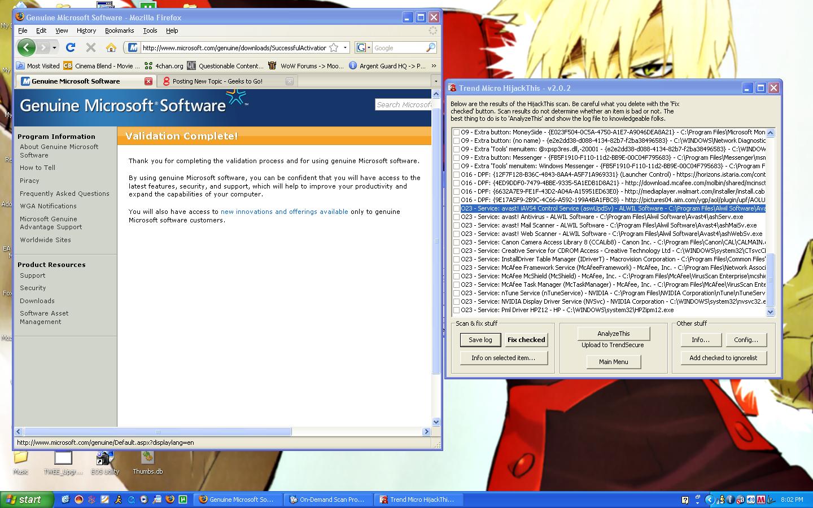Open the Thumbs.db desktop file
This screenshot has width=813, height=508.
(x=147, y=462)
